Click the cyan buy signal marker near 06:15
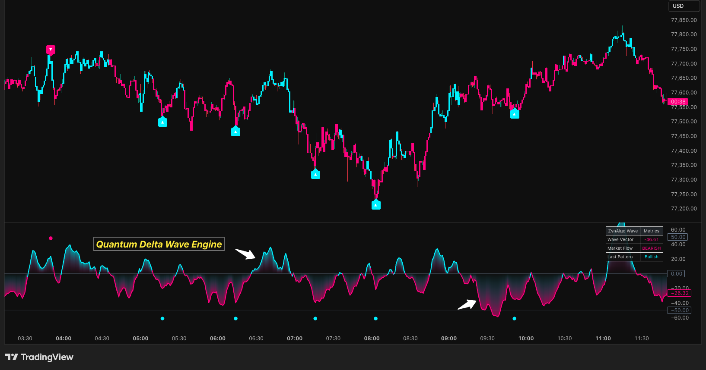 235,131
